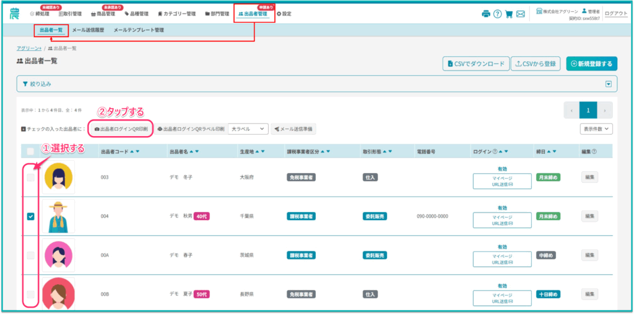
Task: Check the box for seller 00A
Action: click(x=30, y=255)
